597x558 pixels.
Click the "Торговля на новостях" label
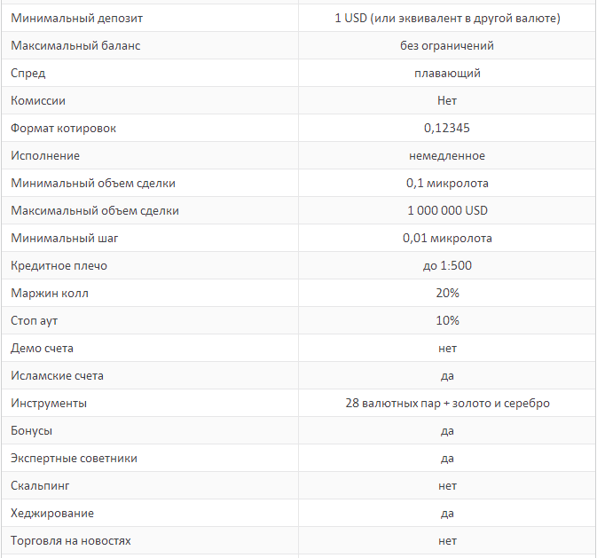(x=71, y=540)
